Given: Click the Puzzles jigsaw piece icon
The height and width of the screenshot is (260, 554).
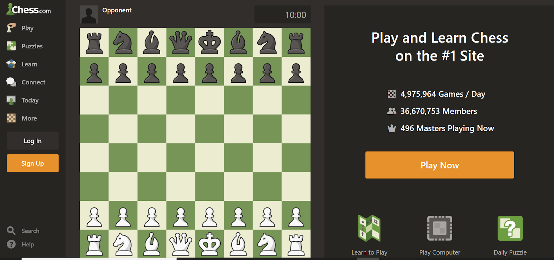Looking at the screenshot, I should (11, 46).
